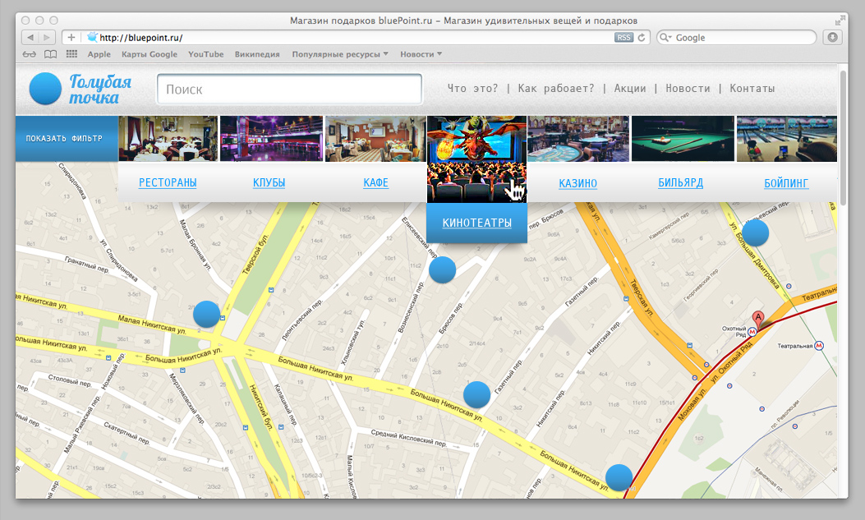The image size is (865, 520).
Task: Click the Бильярд pool table thumbnail
Action: coord(680,138)
